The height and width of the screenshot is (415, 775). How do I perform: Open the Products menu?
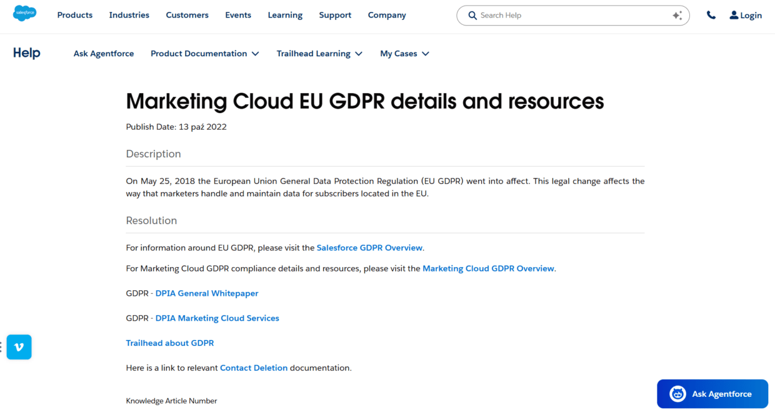[x=75, y=15]
